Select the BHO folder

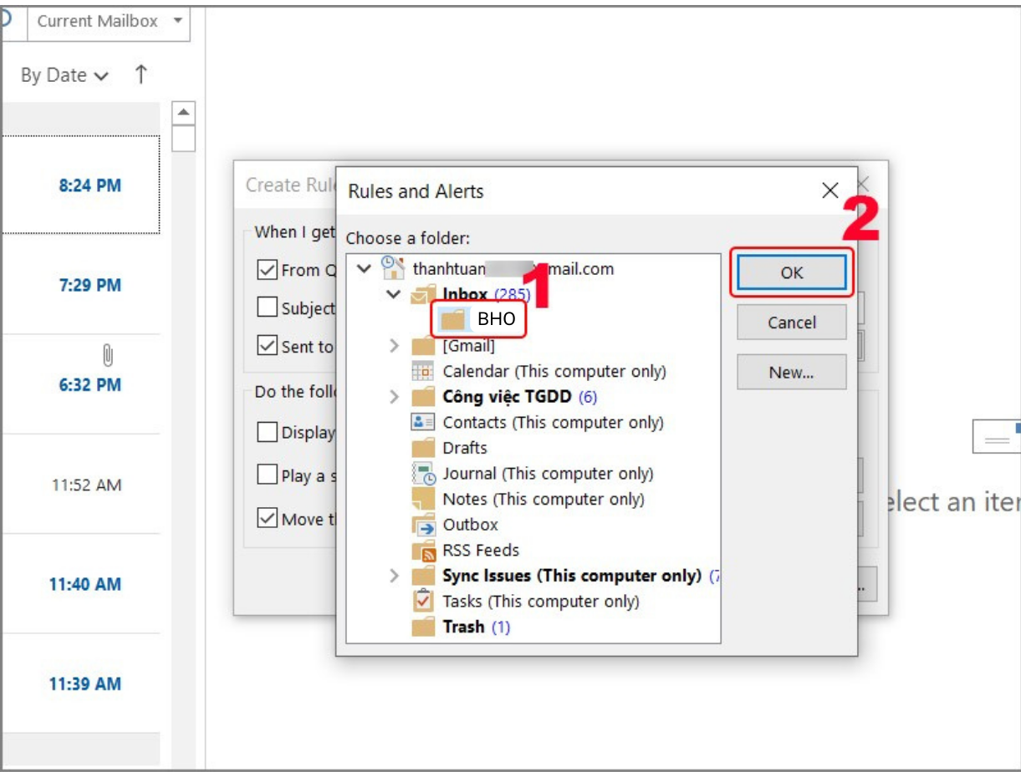coord(495,319)
